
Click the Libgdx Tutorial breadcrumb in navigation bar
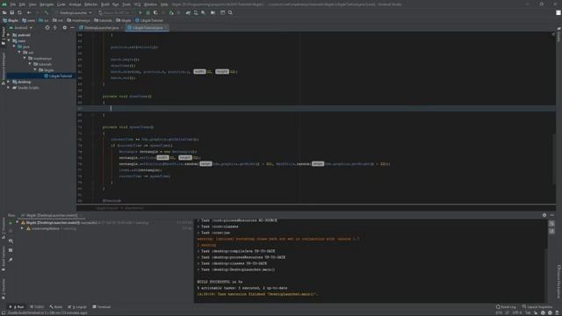tap(149, 20)
